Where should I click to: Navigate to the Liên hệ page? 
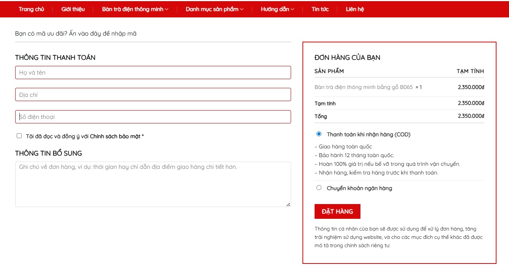click(x=355, y=9)
